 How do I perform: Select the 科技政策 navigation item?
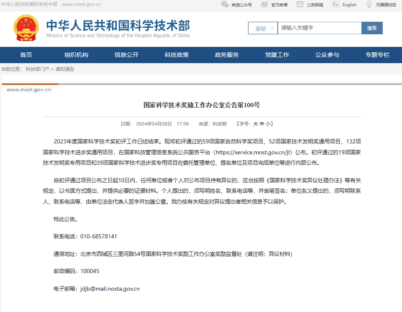tap(177, 55)
